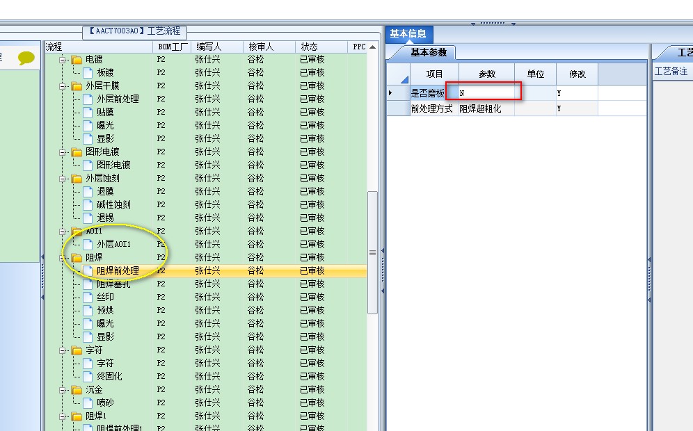Click 谷松 in the 喷砂 row
693x431 pixels.
pyautogui.click(x=255, y=403)
